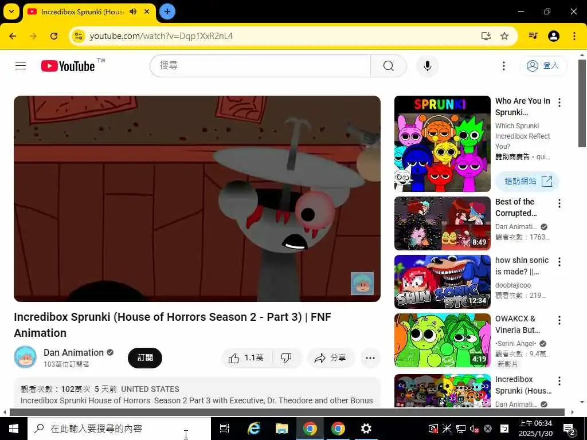Screen dimensions: 587x440
Task: Pause the video by clicking the player
Action: point(197,199)
